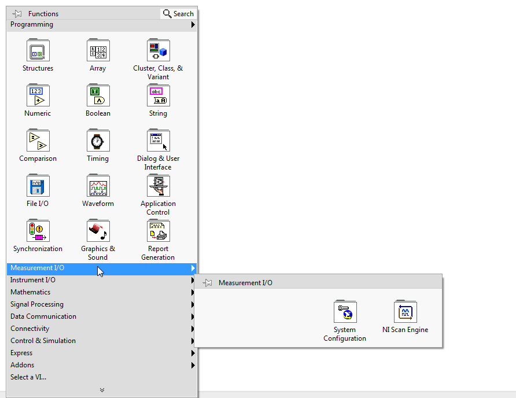Click the arrow next to Mathematics
The width and height of the screenshot is (516, 398).
193,292
